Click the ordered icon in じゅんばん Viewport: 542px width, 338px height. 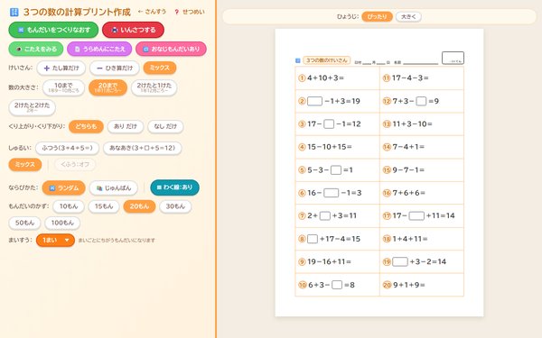tap(99, 188)
